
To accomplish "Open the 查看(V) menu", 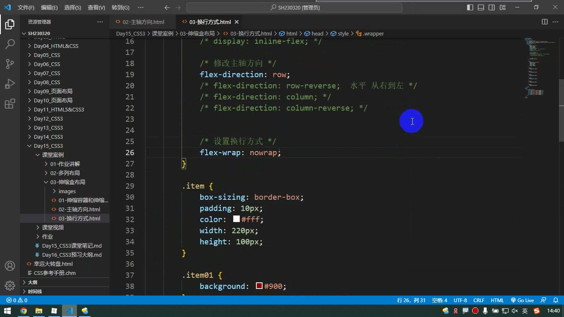I will tap(96, 7).
